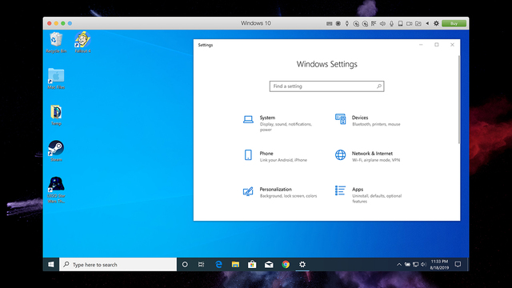Select the Steam desktop shortcut
This screenshot has height=288, width=512.
tap(56, 151)
